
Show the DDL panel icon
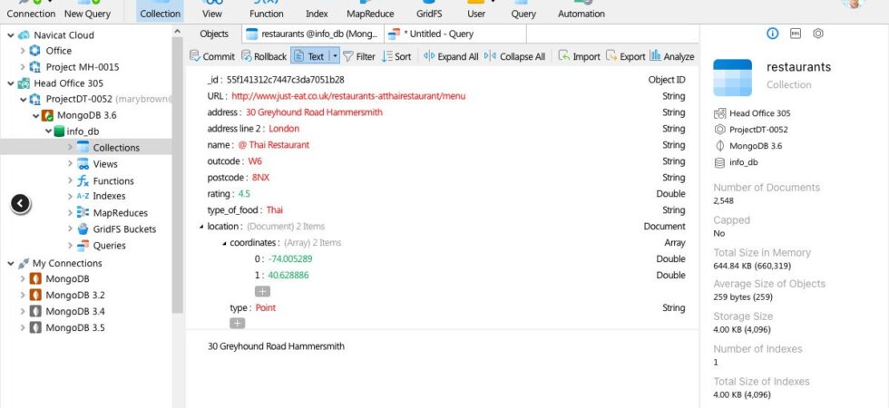pos(796,34)
